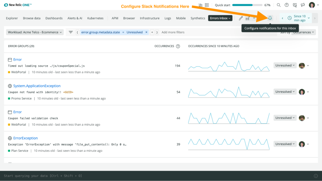Open the help question mark icon
This screenshot has height=181, width=322.
click(x=287, y=5)
